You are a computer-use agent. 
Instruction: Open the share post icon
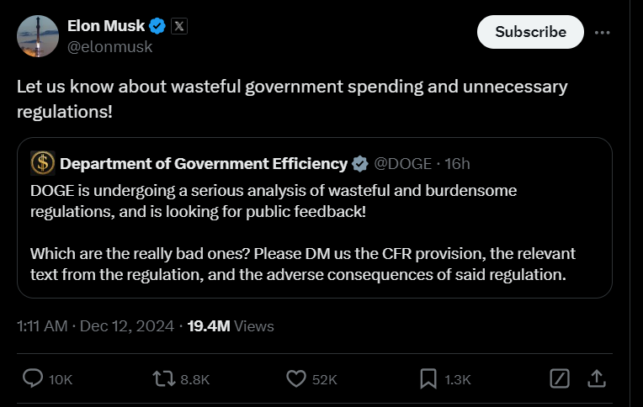pos(596,379)
